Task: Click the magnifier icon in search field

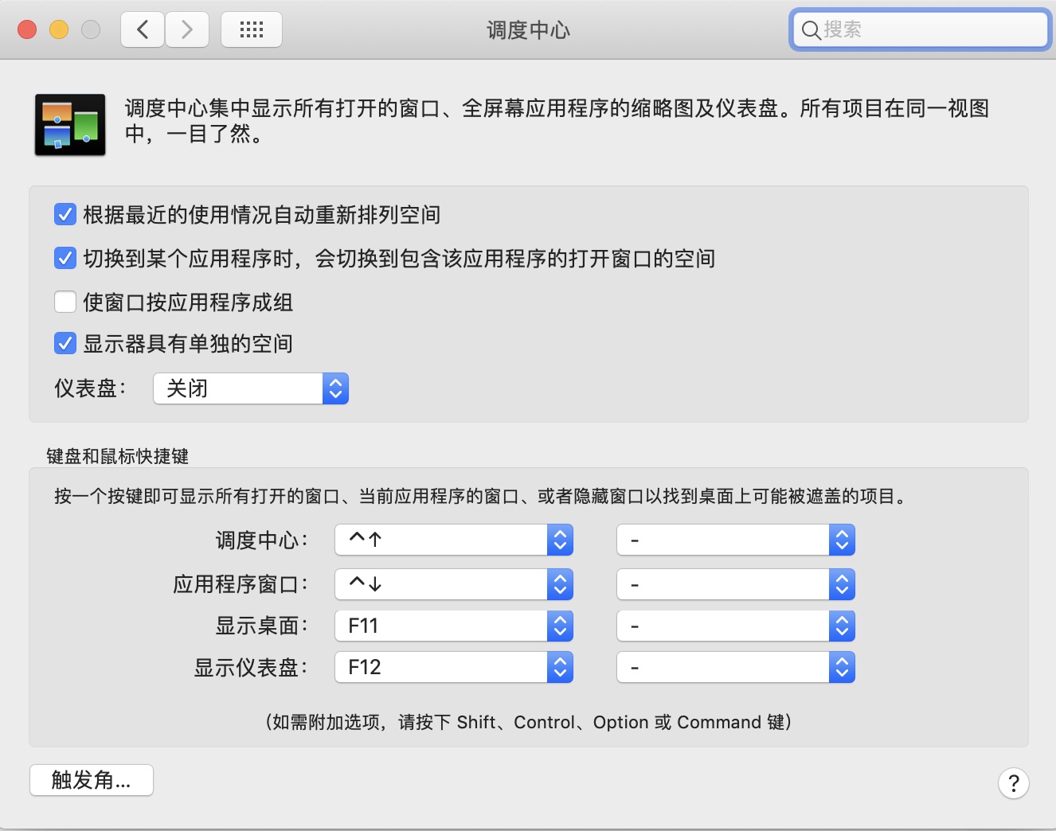Action: [811, 30]
